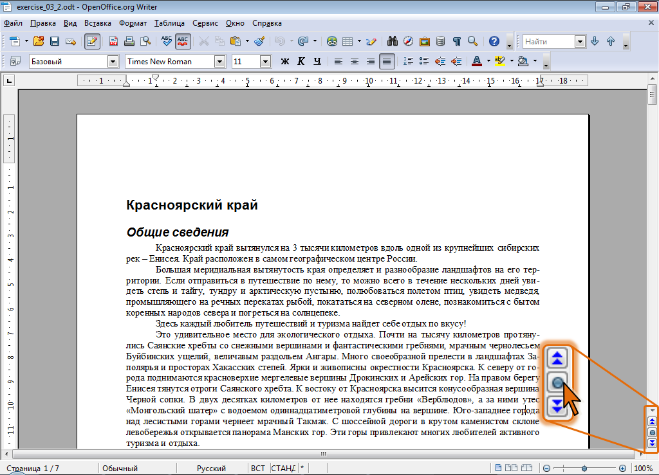Insert Table icon
Viewport: 659px width, 475px height.
coord(348,41)
